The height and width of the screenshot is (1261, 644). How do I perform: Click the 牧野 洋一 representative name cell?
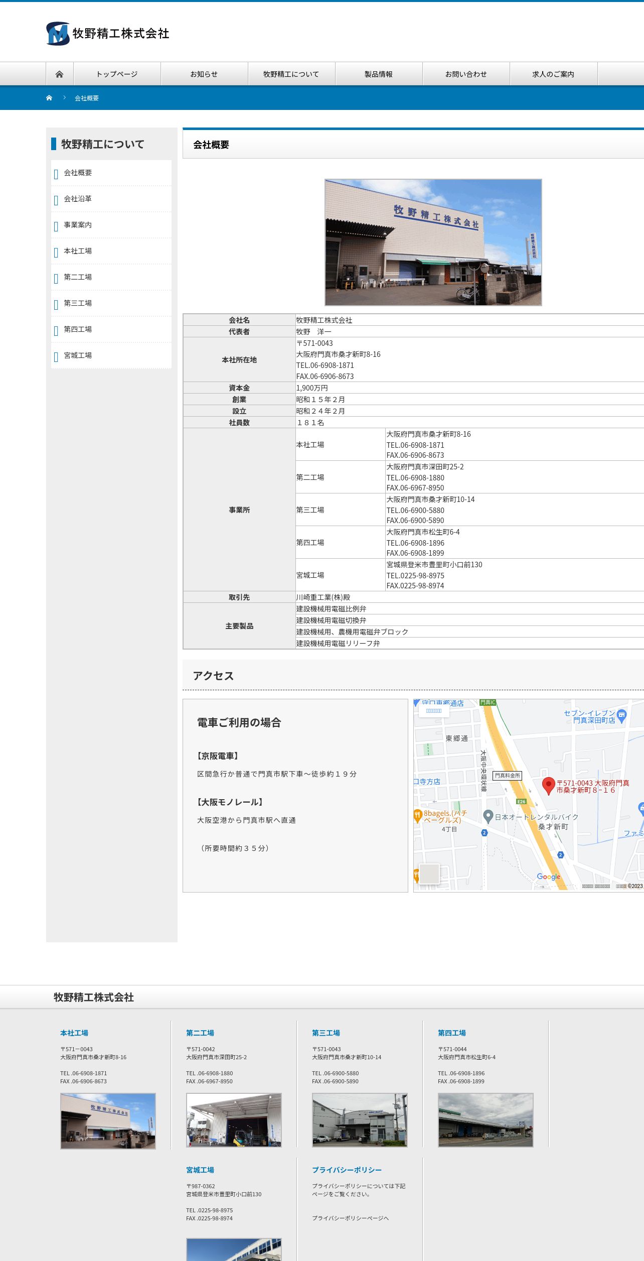pos(469,332)
